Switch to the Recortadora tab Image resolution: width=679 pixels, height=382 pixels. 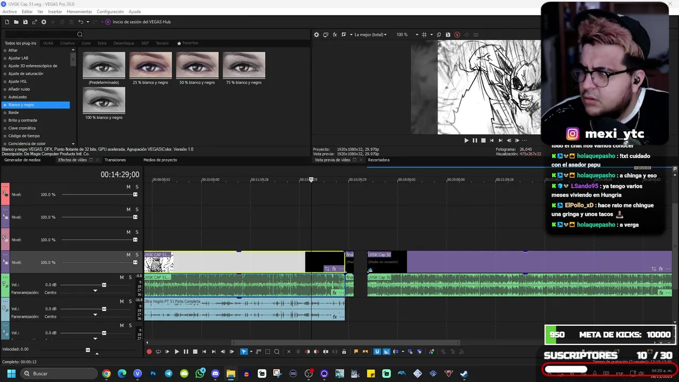[379, 160]
